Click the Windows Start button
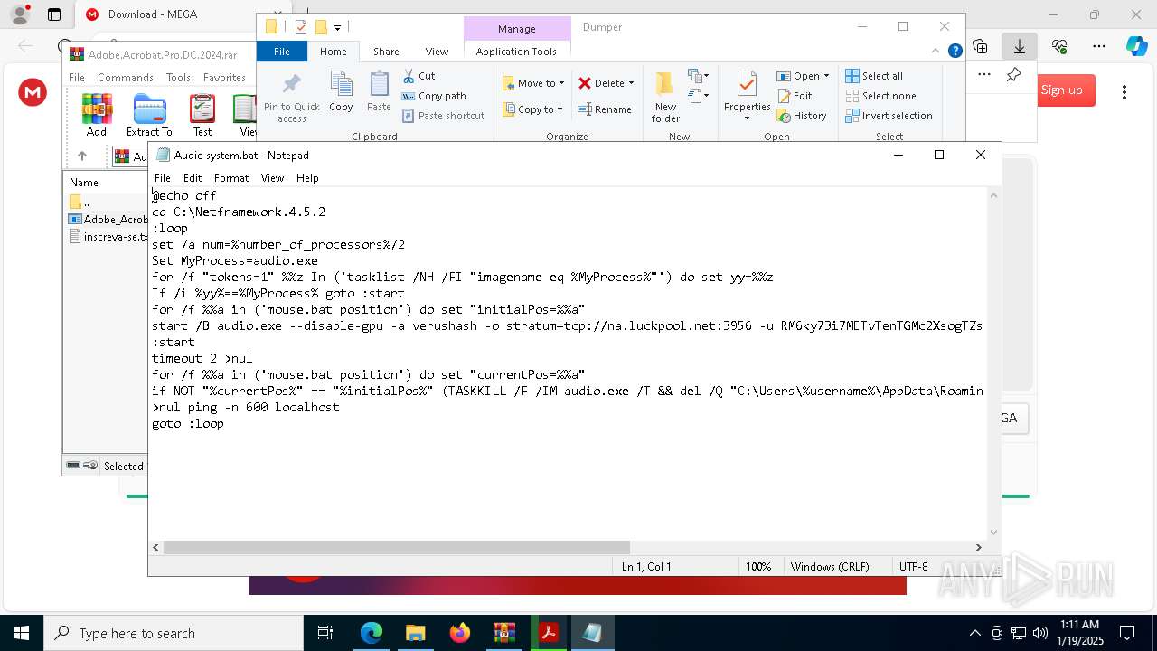Screen dimensions: 1157x651 [x=22, y=633]
